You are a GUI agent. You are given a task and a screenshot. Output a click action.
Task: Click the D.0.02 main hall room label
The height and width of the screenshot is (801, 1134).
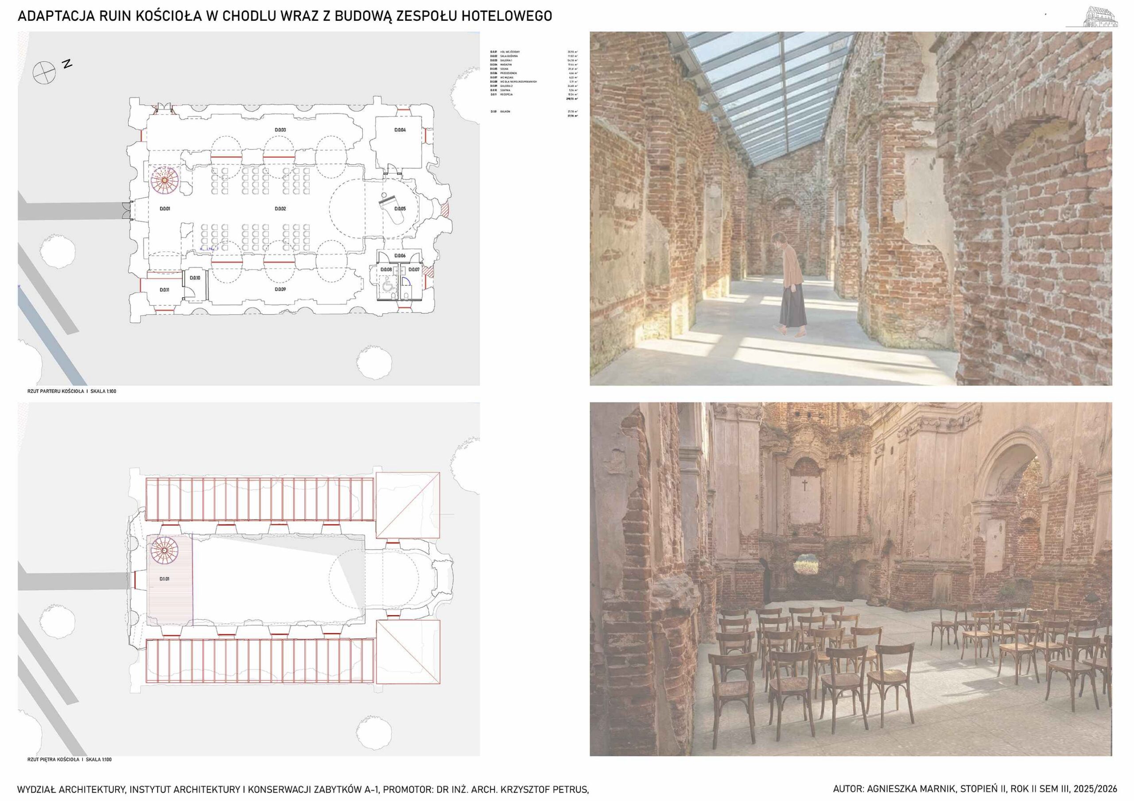[280, 209]
